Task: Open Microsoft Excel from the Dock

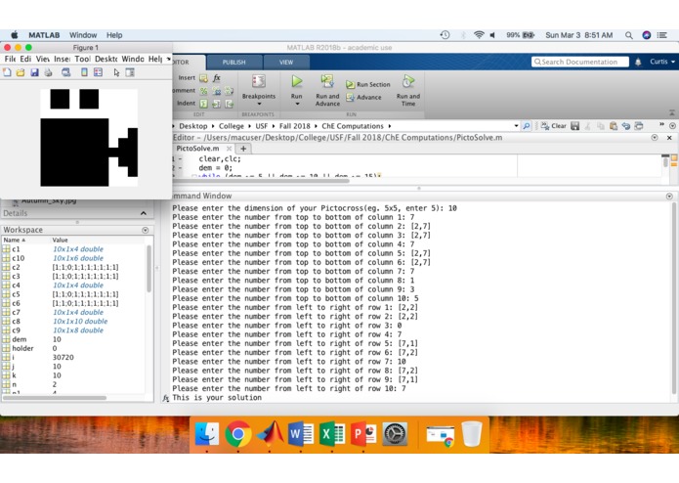Action: point(332,433)
